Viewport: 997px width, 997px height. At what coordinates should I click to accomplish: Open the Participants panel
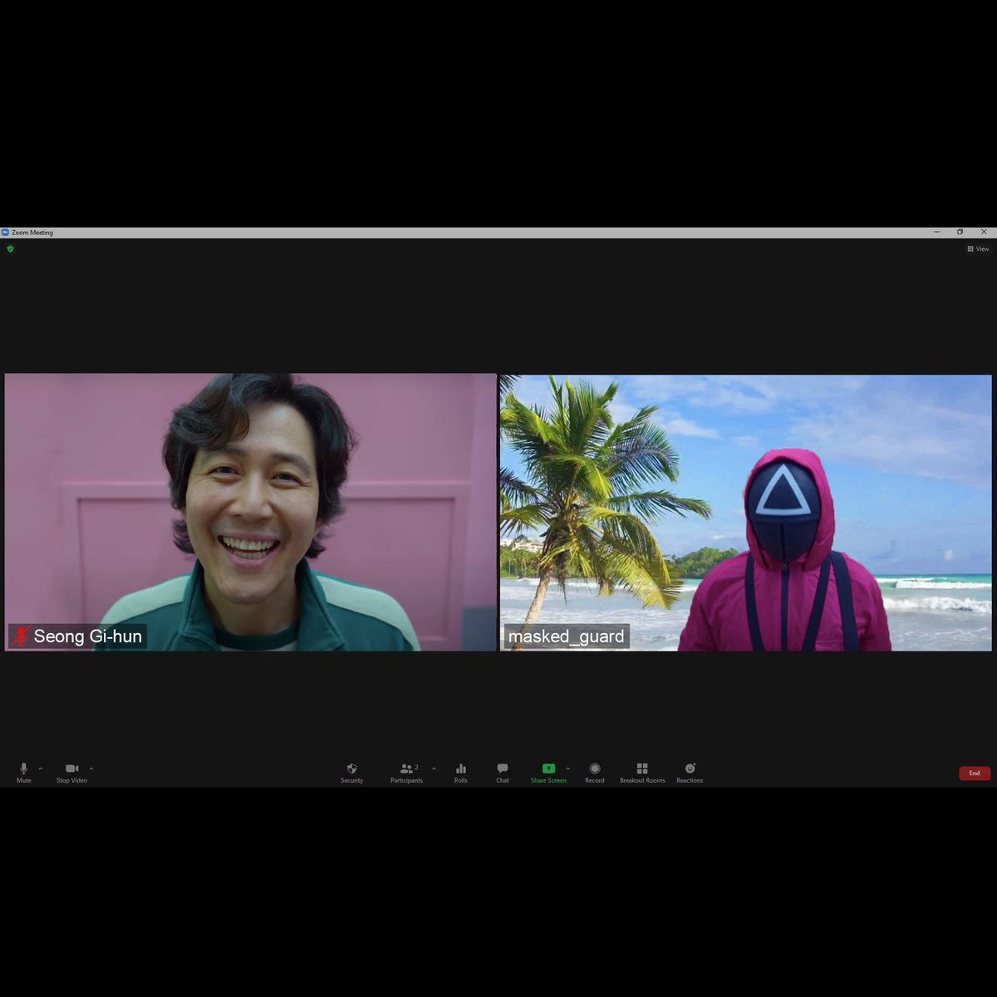click(x=406, y=773)
